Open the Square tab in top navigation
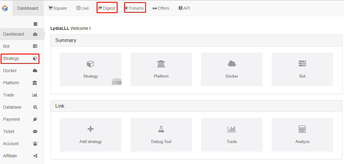Viewport: 344px width, 164px height. [x=58, y=8]
